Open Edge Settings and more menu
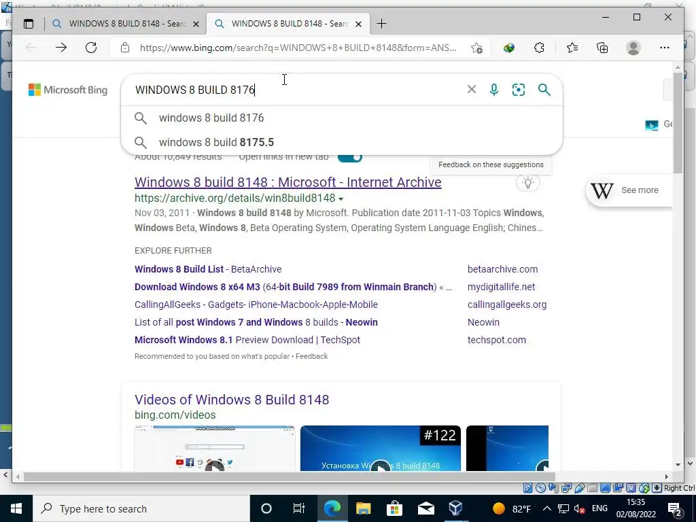 (665, 48)
